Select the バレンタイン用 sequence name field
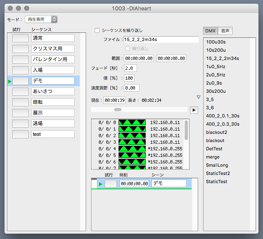This screenshot has height=239, width=263. coord(53,60)
